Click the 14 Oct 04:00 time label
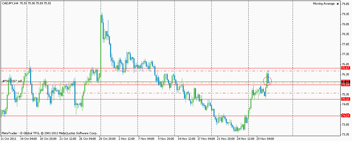 point(29,139)
